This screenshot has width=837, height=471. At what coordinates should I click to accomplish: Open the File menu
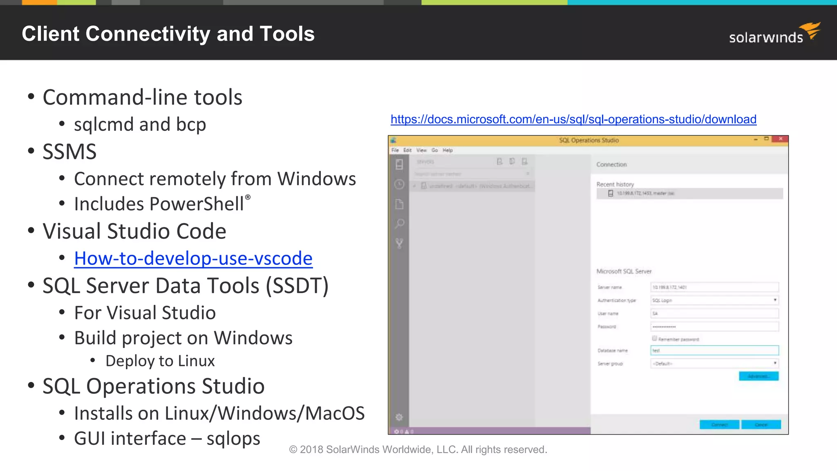point(395,150)
